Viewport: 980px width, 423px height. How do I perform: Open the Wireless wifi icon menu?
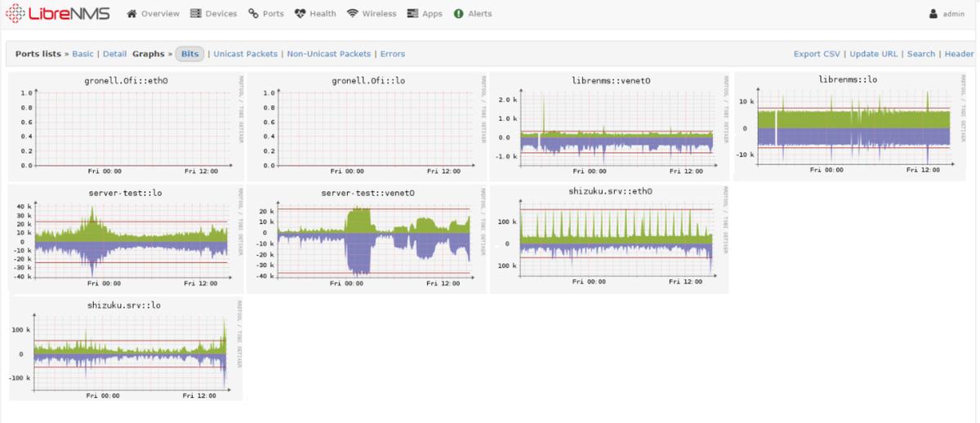[x=372, y=14]
